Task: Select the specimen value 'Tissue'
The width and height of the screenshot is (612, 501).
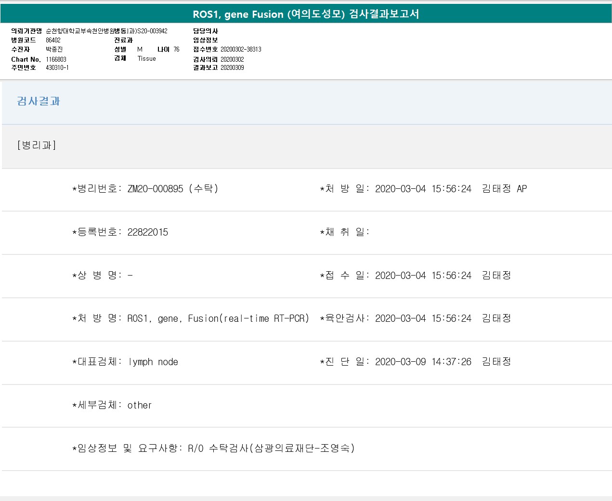Action: point(146,59)
